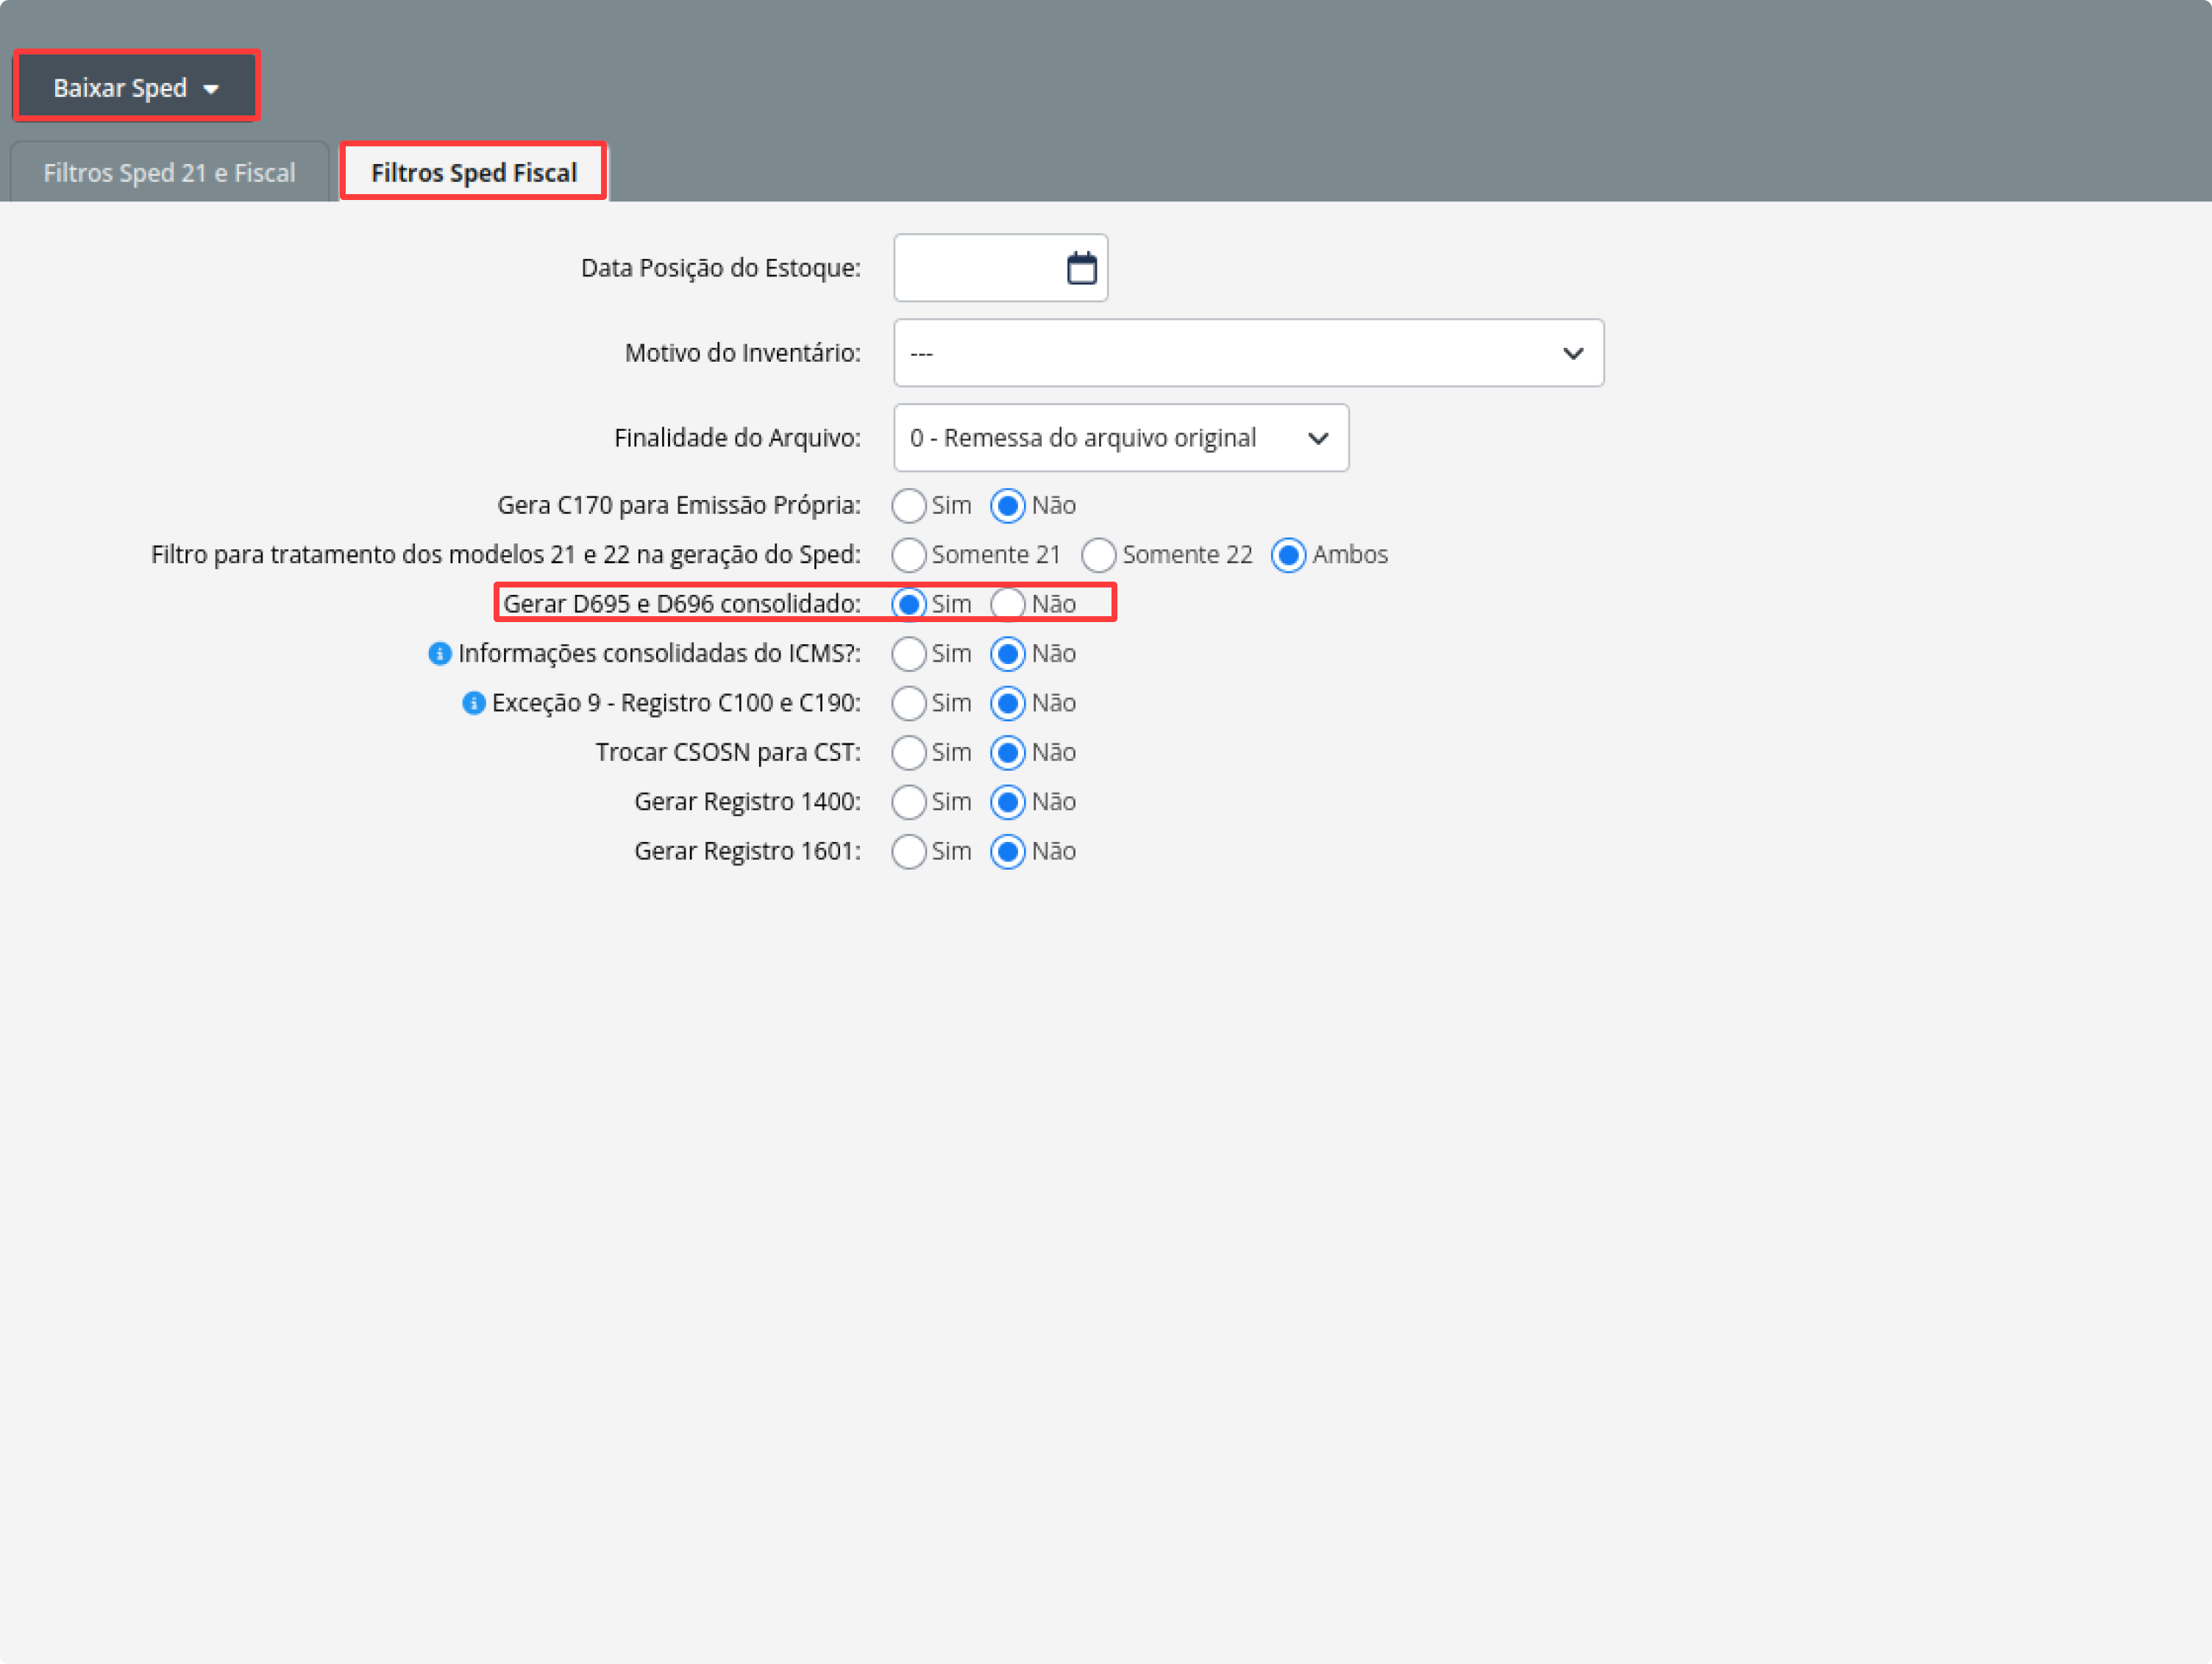The height and width of the screenshot is (1664, 2212).
Task: Focus the Data Posição do Estoque date field
Action: (1000, 268)
